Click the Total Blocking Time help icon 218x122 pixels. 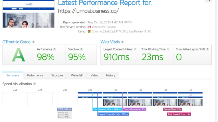(x=168, y=49)
